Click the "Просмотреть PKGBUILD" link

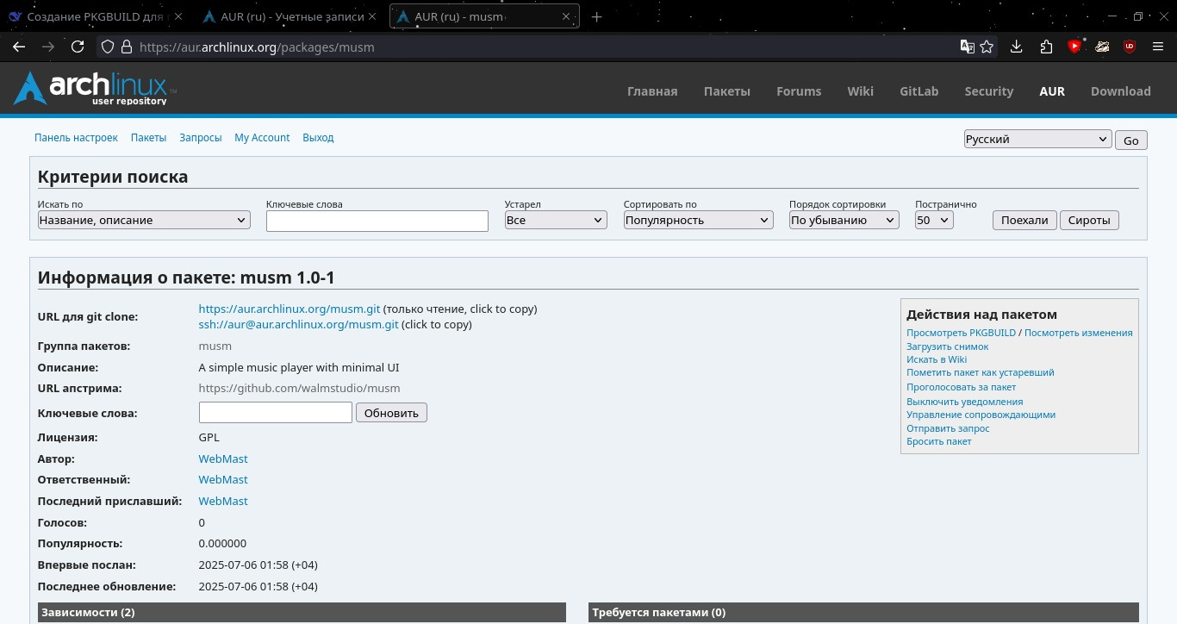961,333
